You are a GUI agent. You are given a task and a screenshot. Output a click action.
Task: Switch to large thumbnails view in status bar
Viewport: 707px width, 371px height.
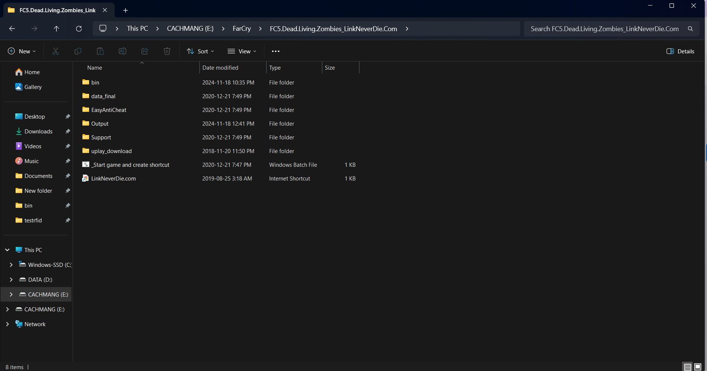pos(698,367)
